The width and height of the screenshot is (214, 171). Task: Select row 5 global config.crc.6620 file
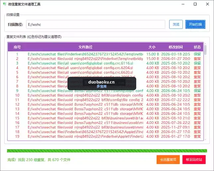coord(105,72)
